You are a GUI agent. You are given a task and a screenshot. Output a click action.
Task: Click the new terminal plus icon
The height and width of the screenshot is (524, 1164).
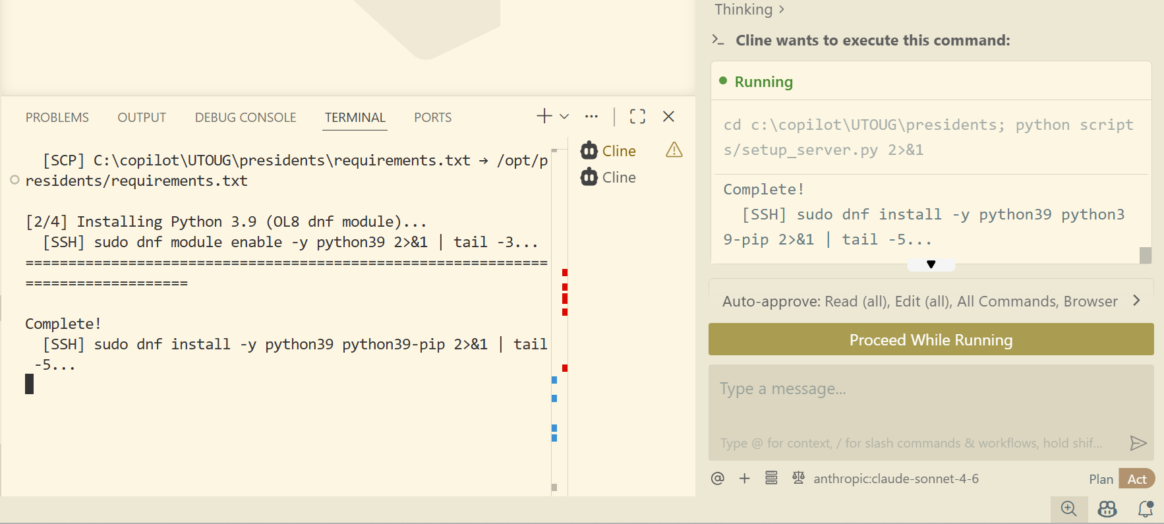pos(544,117)
